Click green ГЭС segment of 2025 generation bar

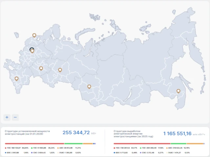[x=178, y=144]
